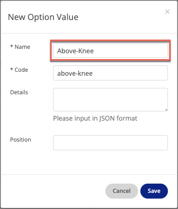Click the Code field label
The height and width of the screenshot is (209, 178).
coord(21,70)
